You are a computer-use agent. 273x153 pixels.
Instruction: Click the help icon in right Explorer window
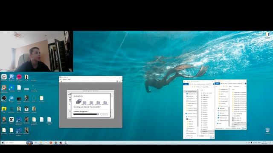point(245,83)
